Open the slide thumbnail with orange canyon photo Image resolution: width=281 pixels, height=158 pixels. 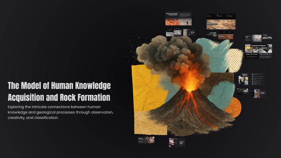point(178,19)
